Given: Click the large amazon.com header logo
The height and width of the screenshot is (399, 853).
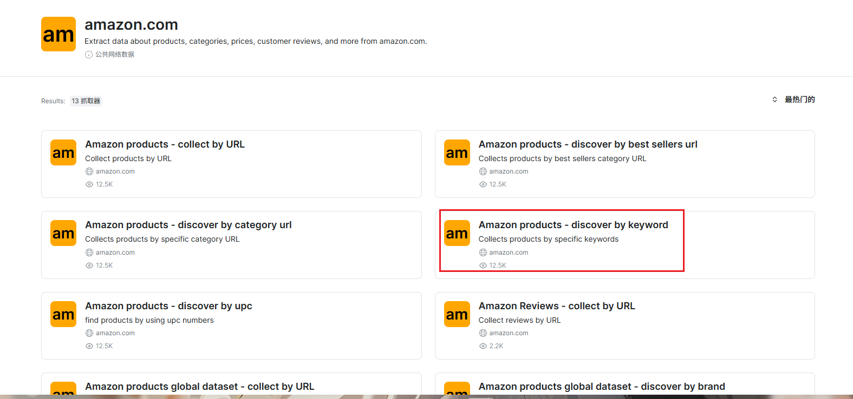Looking at the screenshot, I should (x=58, y=34).
